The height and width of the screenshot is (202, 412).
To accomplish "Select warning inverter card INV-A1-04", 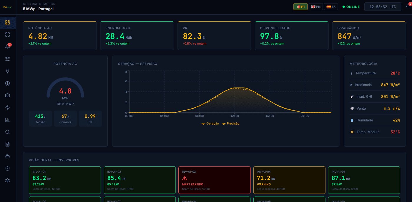I will point(289,180).
